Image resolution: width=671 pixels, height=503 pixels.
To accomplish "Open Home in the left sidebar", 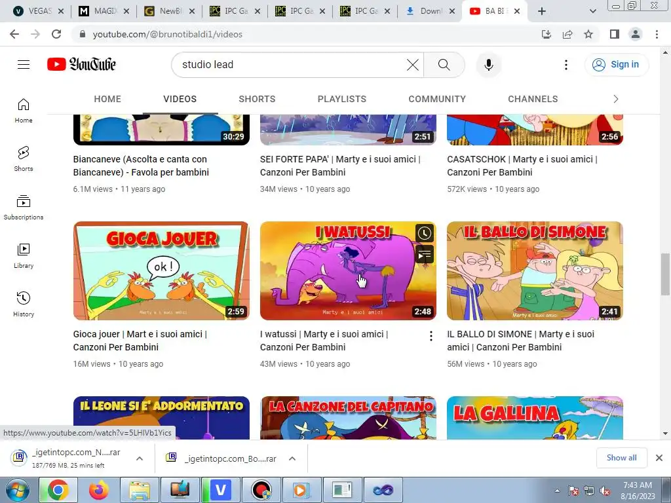I will click(24, 111).
